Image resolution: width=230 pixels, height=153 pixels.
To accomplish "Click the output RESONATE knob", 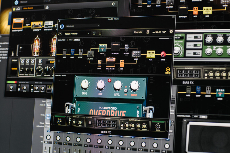I will (144, 126).
